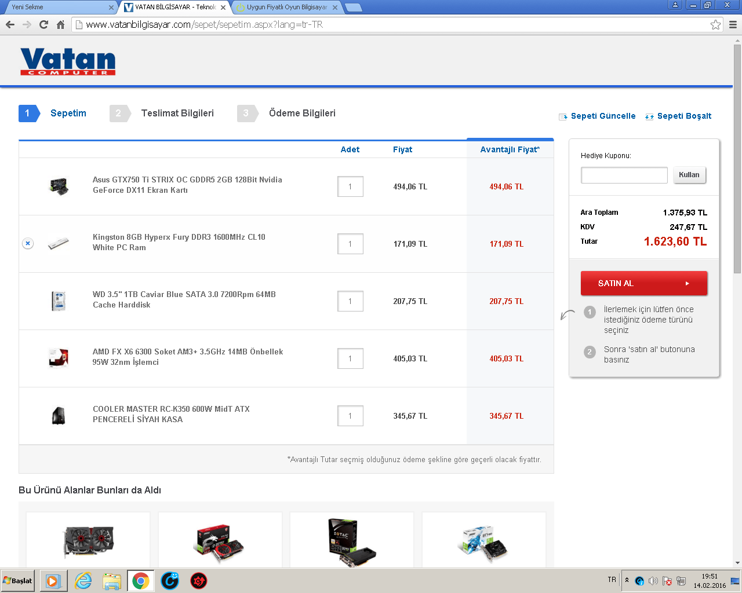Image resolution: width=742 pixels, height=593 pixels.
Task: Focus the Hediye Kuponu input field
Action: 624,175
